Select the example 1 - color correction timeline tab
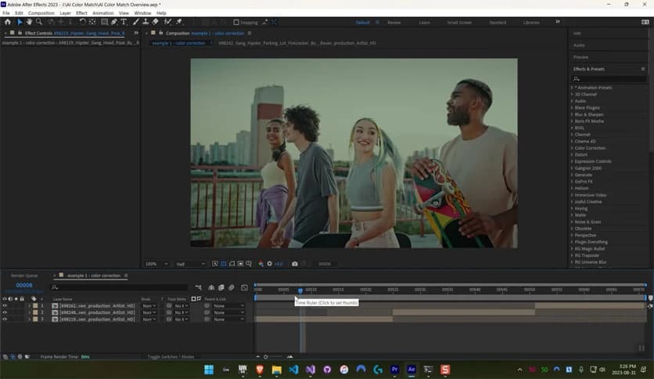 pyautogui.click(x=93, y=276)
